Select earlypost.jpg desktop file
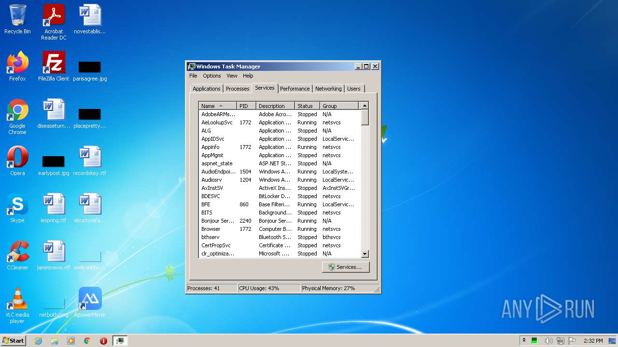 [54, 165]
